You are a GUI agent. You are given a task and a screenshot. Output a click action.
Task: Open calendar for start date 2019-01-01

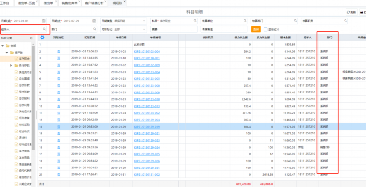[x=43, y=21]
